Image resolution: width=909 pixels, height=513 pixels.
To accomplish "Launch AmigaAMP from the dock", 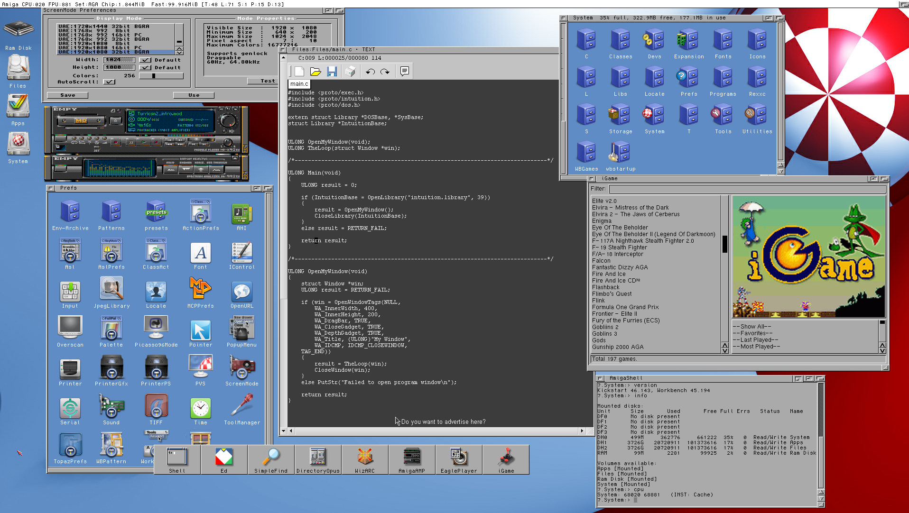I will pyautogui.click(x=412, y=460).
